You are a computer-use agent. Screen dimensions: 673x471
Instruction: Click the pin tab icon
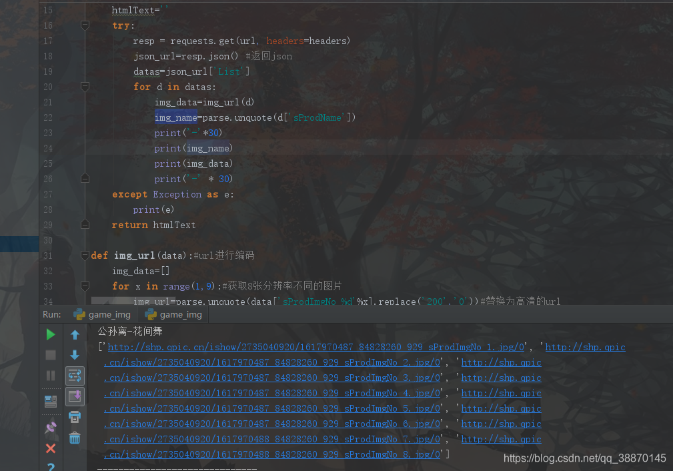coord(51,427)
